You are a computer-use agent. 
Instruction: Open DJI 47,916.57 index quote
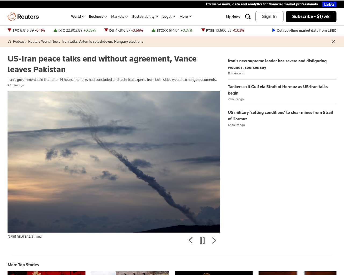[124, 30]
